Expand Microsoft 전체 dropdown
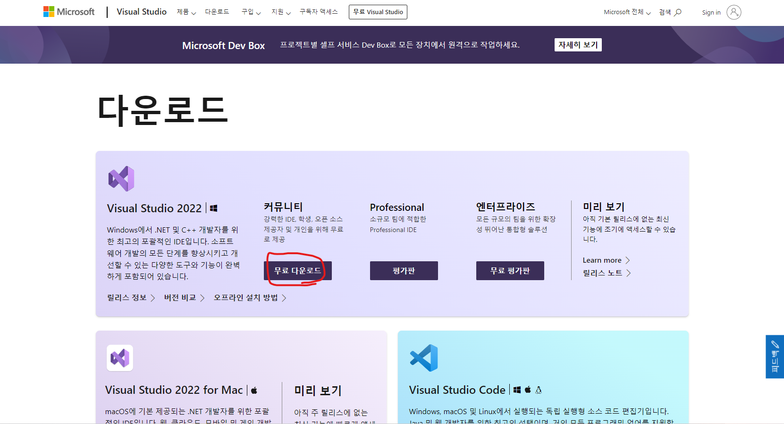The image size is (784, 424). tap(627, 12)
